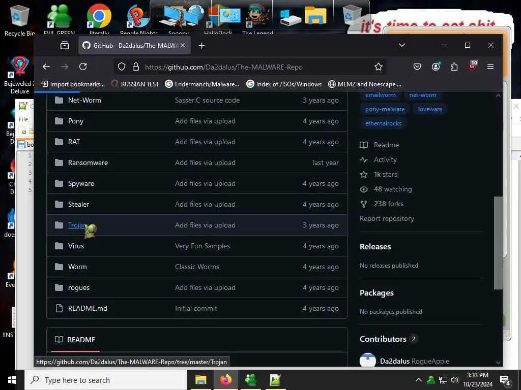The image size is (521, 390).
Task: Open the README.md file
Action: [88, 308]
